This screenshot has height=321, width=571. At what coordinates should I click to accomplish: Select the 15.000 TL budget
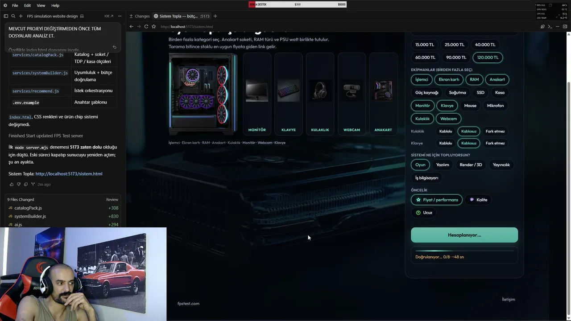point(425,45)
